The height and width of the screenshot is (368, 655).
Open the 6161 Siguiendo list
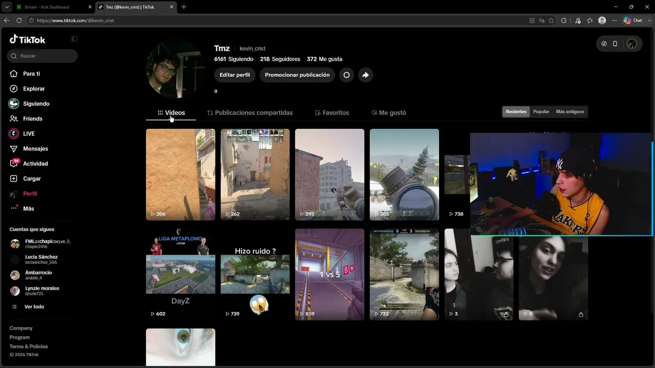click(234, 59)
